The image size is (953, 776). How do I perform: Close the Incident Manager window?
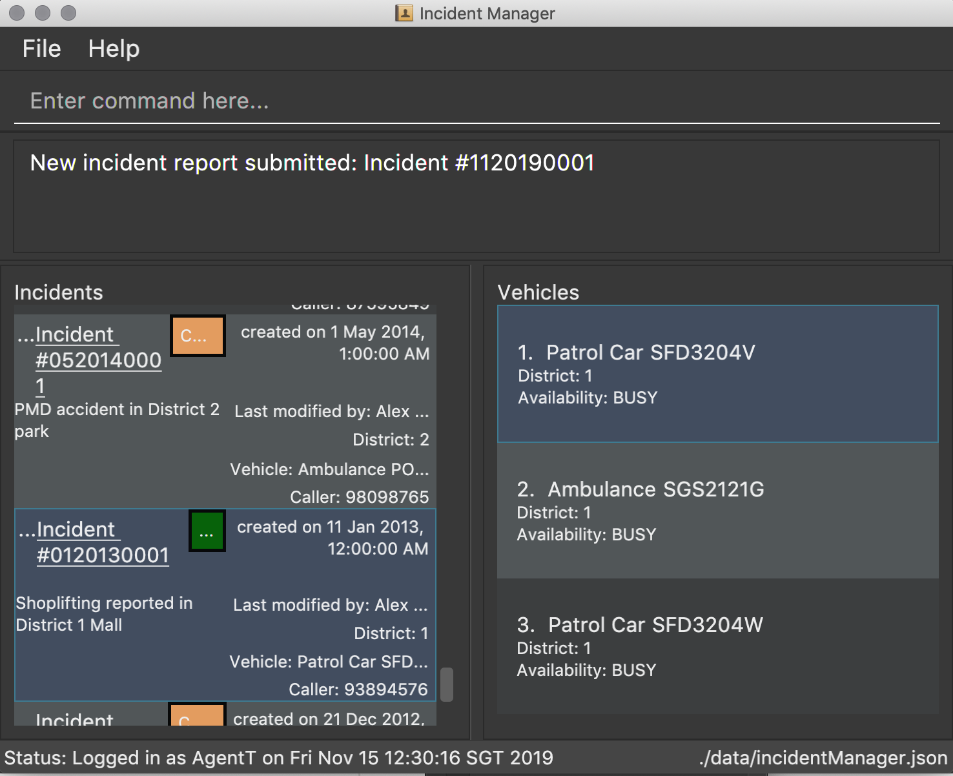coord(17,13)
